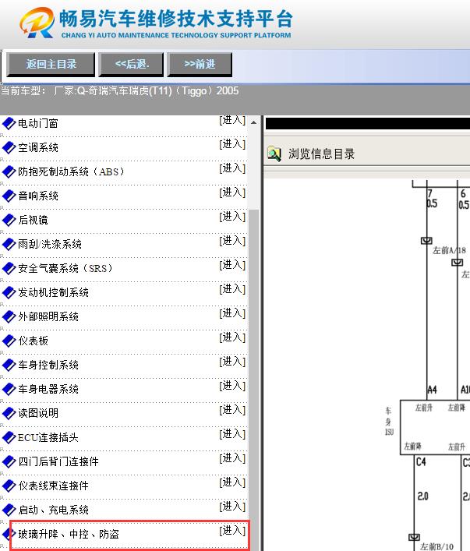Image resolution: width=470 pixels, height=551 pixels.
Task: Click the book icon beside 车身控制系统
Action: (x=9, y=365)
